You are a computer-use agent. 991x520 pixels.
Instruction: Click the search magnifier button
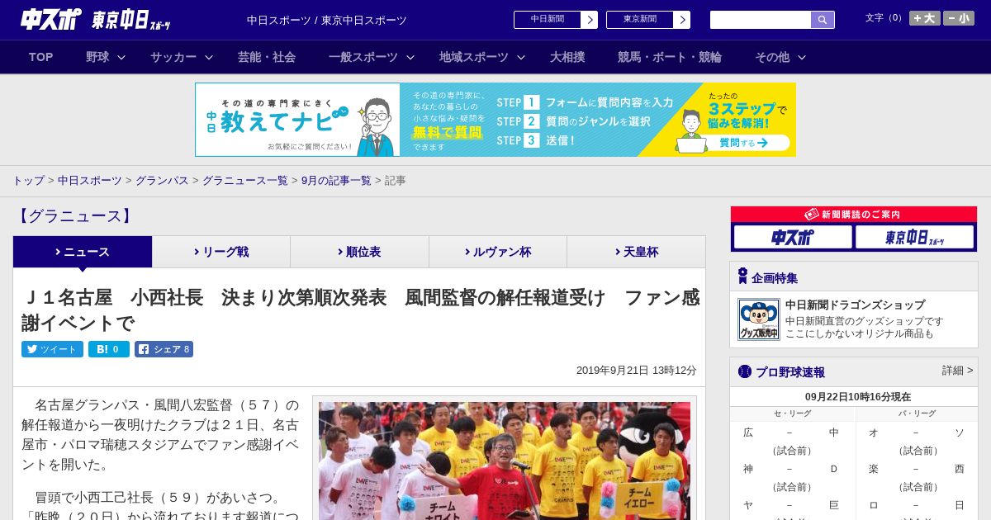coord(823,20)
